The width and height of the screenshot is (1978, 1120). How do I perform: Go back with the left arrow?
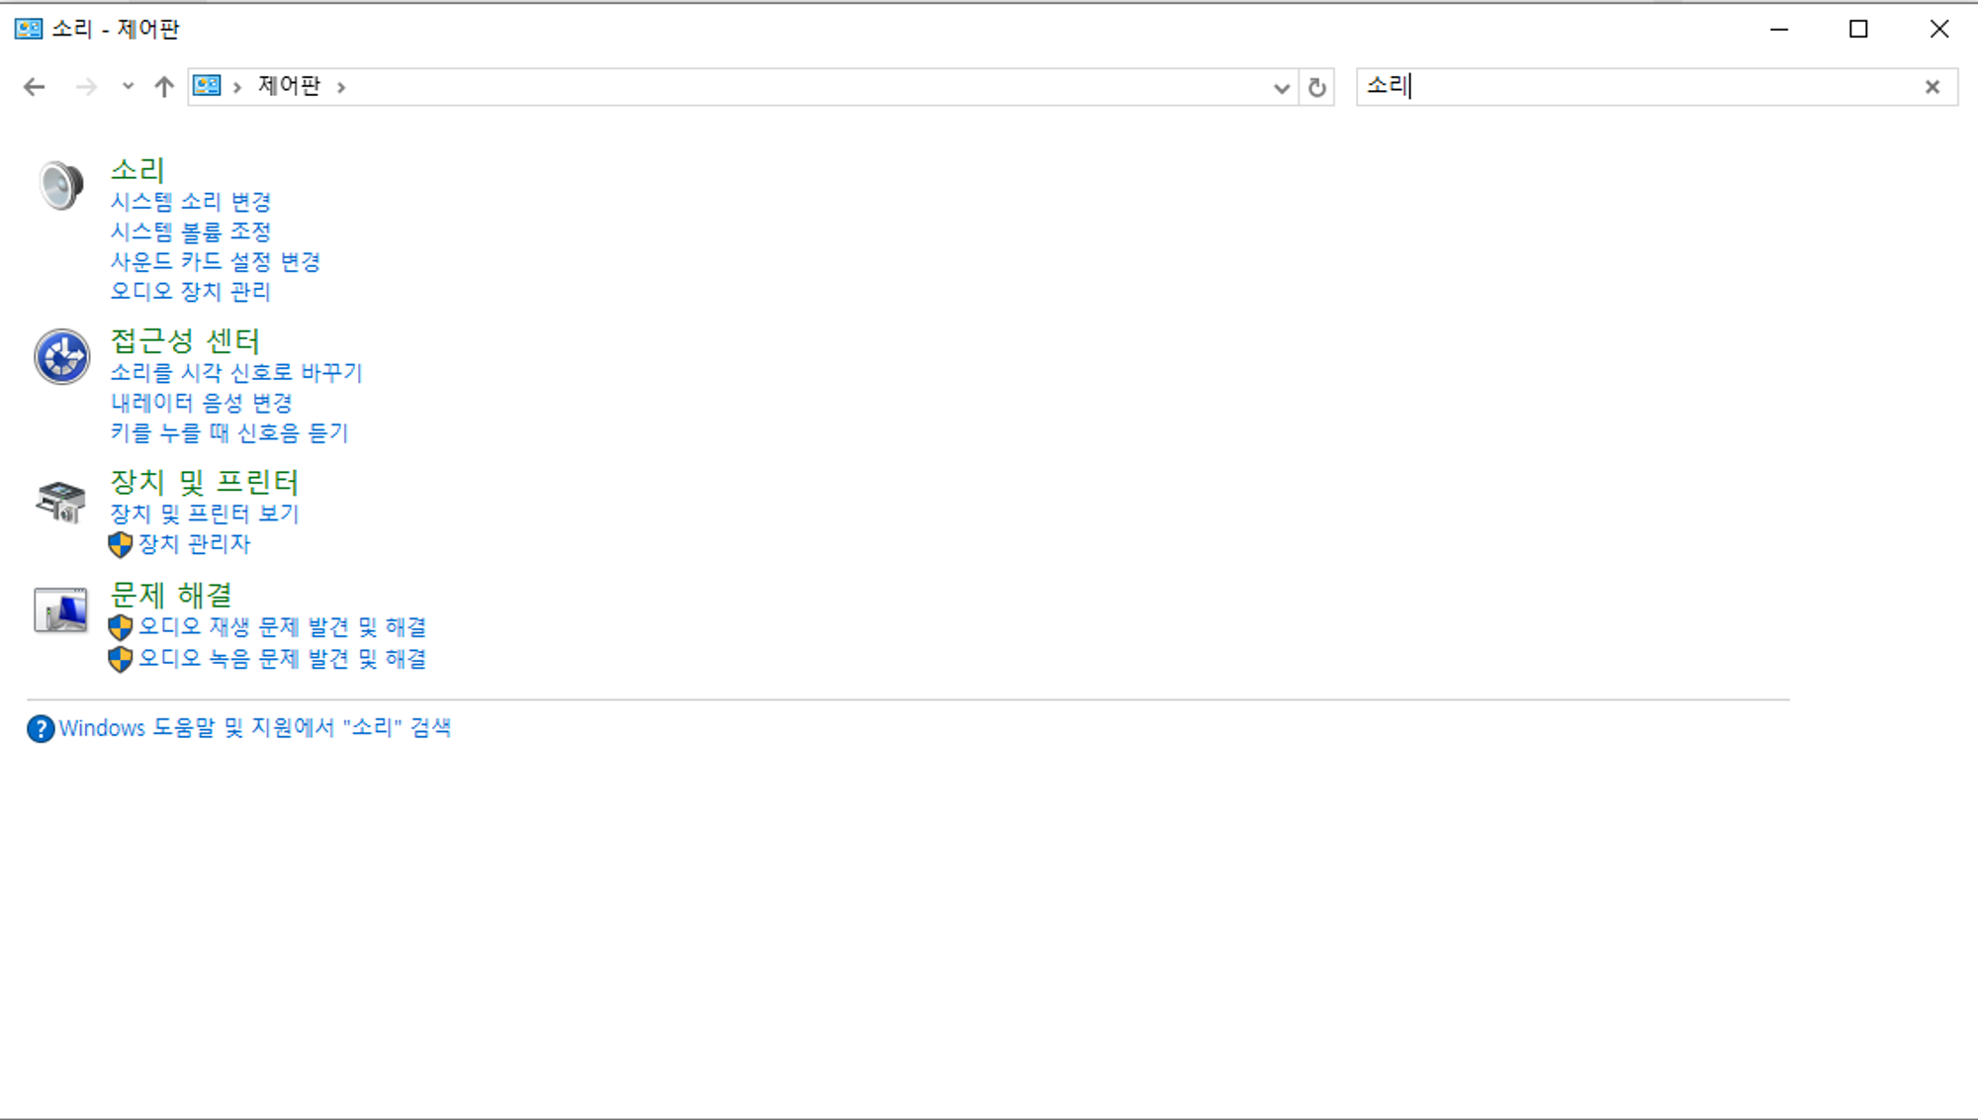pyautogui.click(x=35, y=87)
